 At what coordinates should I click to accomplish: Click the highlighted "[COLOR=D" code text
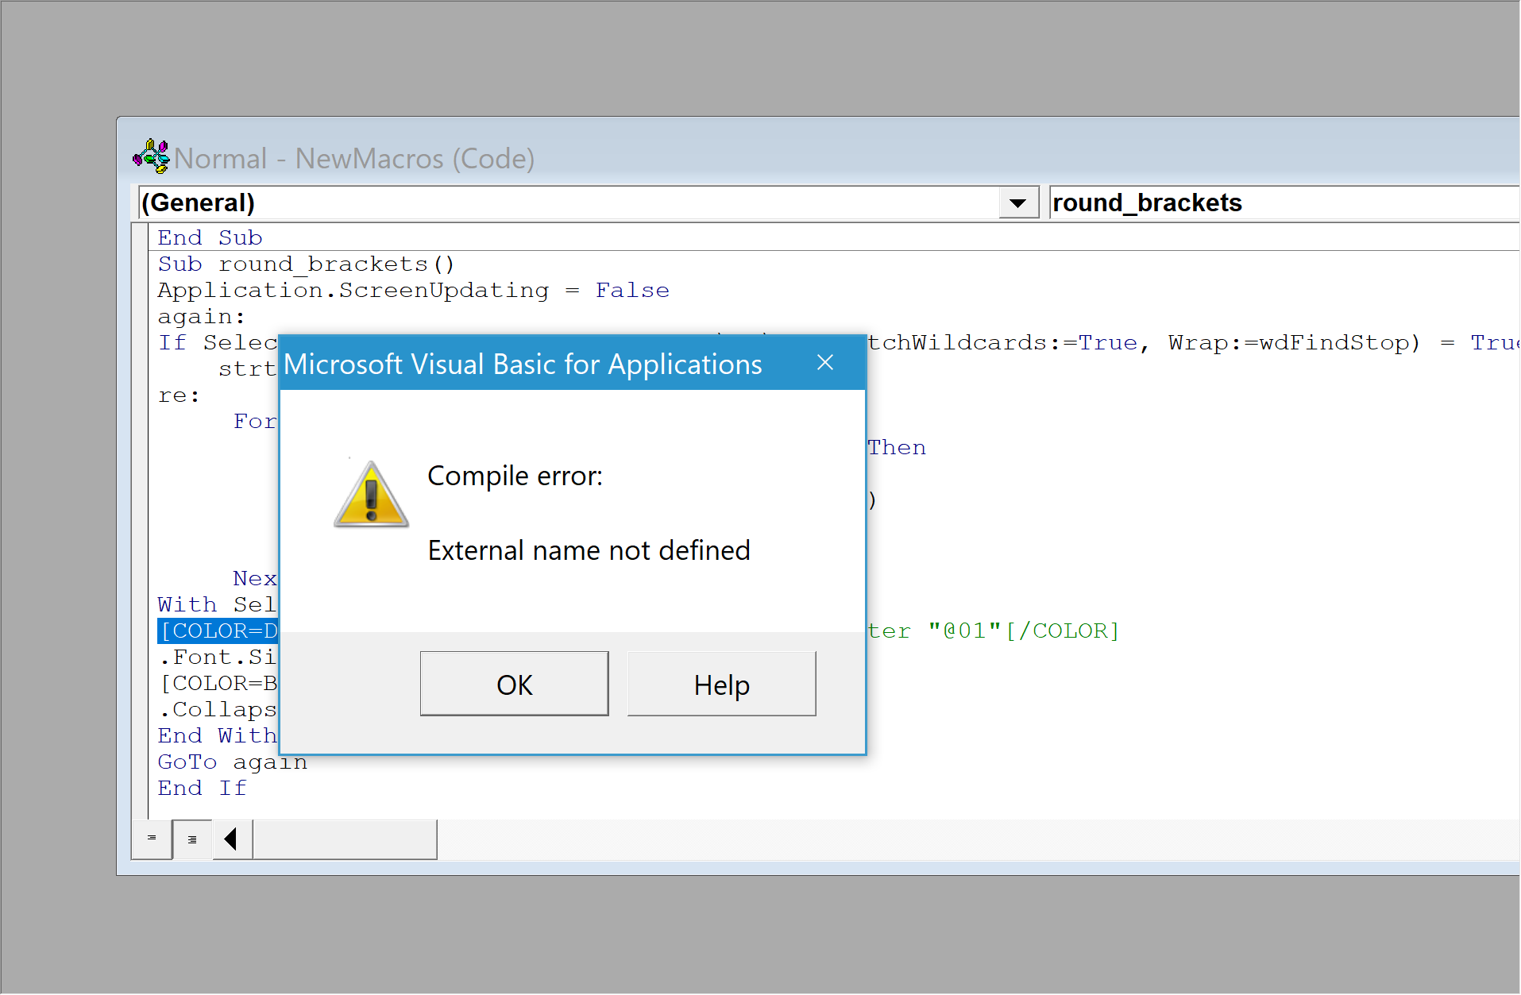click(218, 631)
